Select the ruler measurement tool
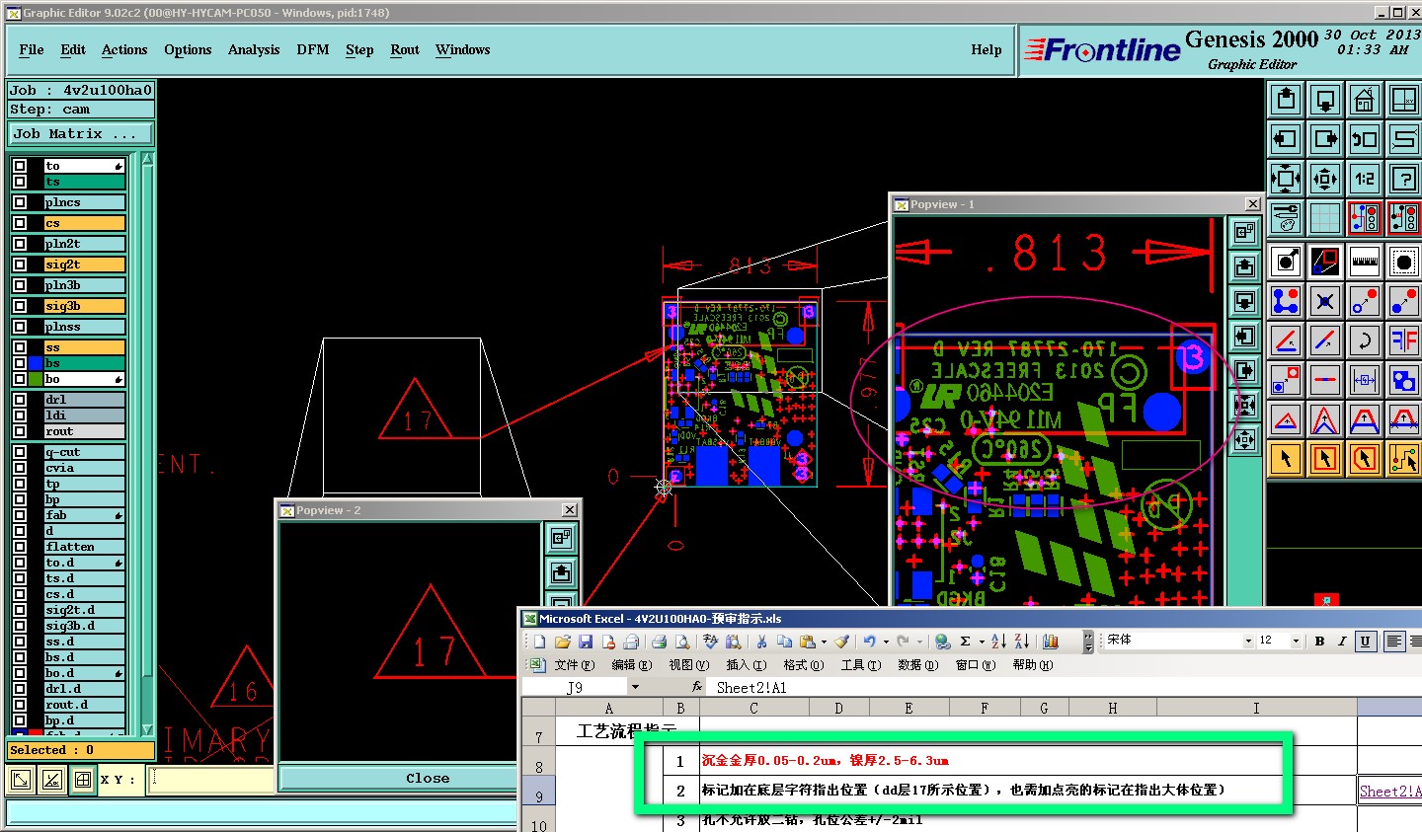Viewport: 1422px width, 832px height. coord(1364,262)
